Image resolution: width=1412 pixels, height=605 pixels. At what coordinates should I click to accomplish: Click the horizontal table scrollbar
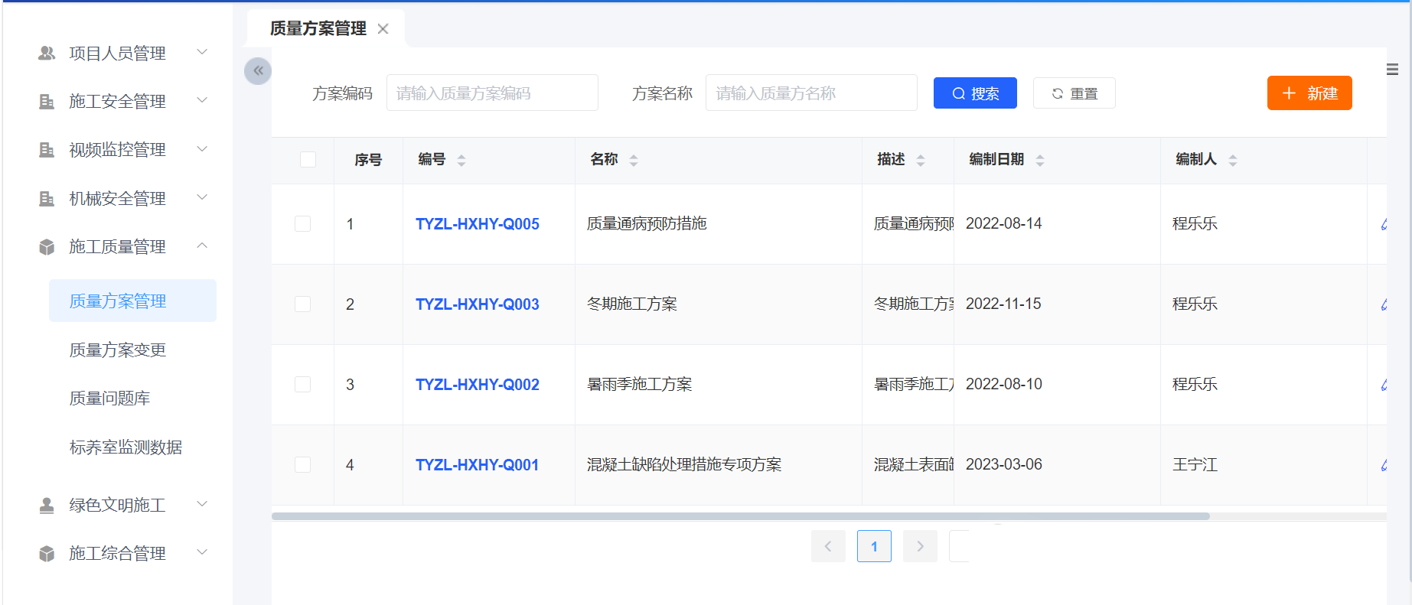point(740,516)
